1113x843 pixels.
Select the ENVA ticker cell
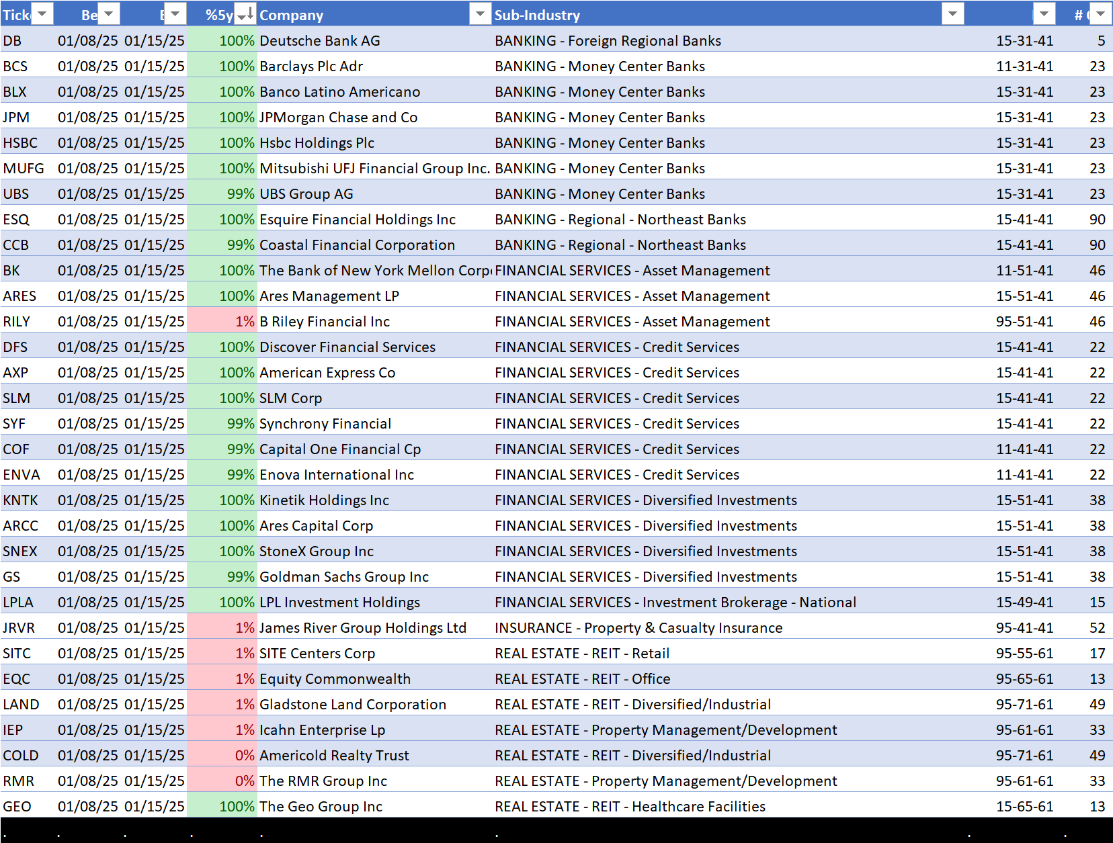28,475
